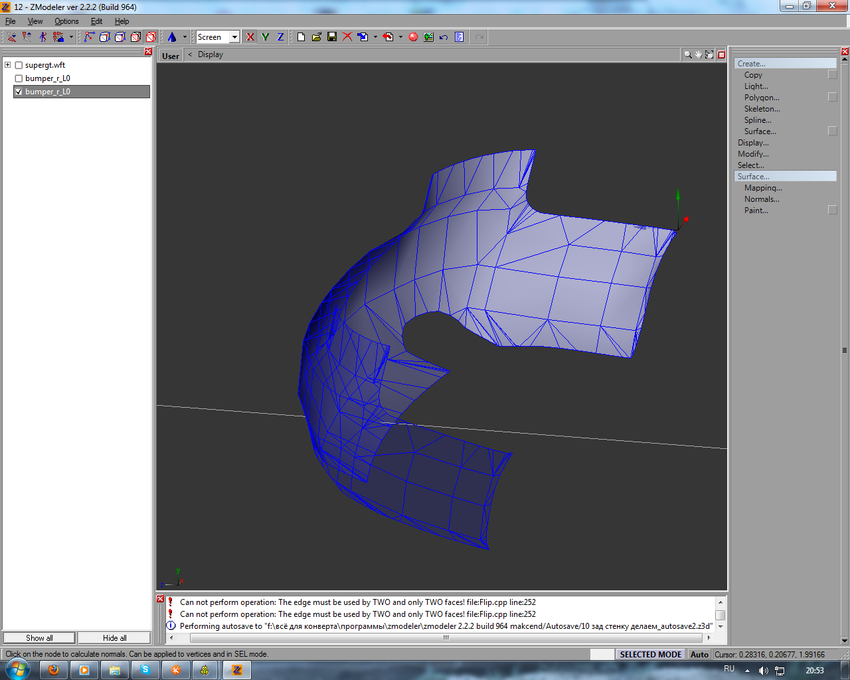The height and width of the screenshot is (680, 850).
Task: Open the Polygon... submenu
Action: (762, 98)
